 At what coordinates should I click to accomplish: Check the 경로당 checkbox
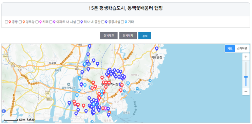pyautogui.click(x=20, y=22)
